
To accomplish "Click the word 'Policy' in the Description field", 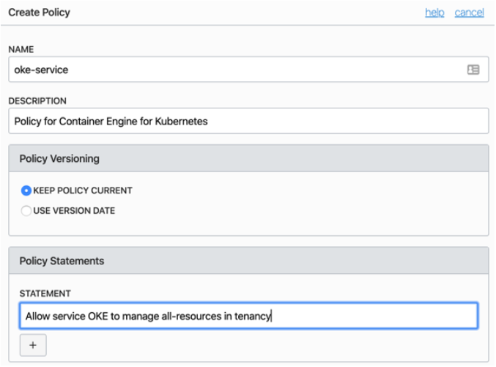I will click(29, 122).
